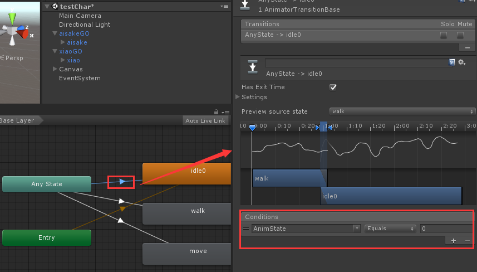This screenshot has height=272, width=477.
Task: Click the Unity scene icon beside testChar
Action: tap(55, 6)
